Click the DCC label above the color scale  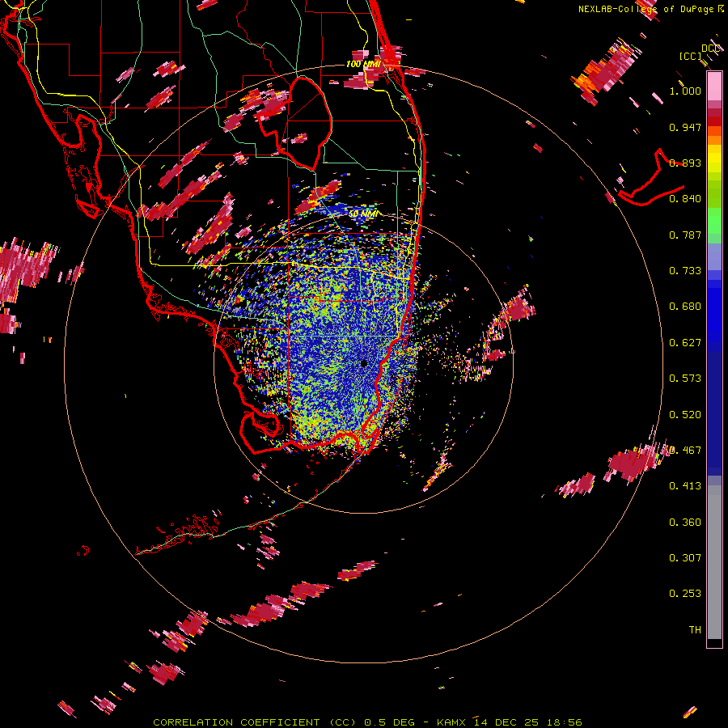[x=710, y=49]
